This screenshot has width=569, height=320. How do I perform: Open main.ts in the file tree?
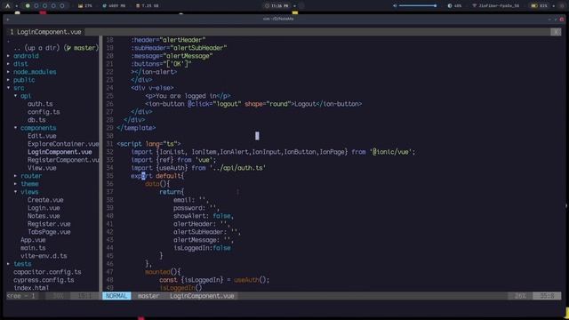coord(33,248)
